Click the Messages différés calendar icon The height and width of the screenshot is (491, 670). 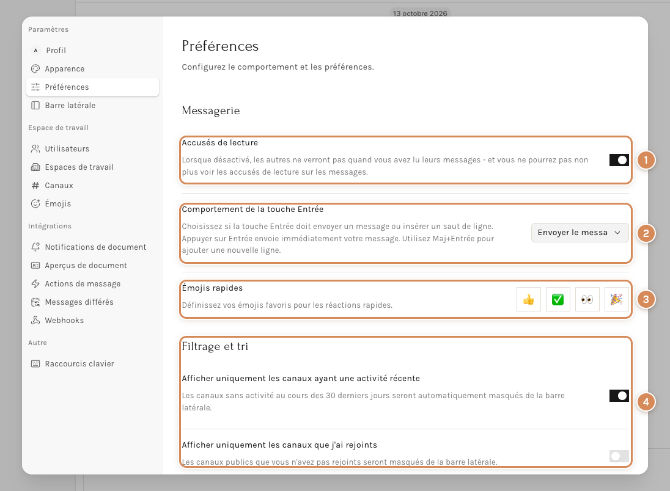35,302
